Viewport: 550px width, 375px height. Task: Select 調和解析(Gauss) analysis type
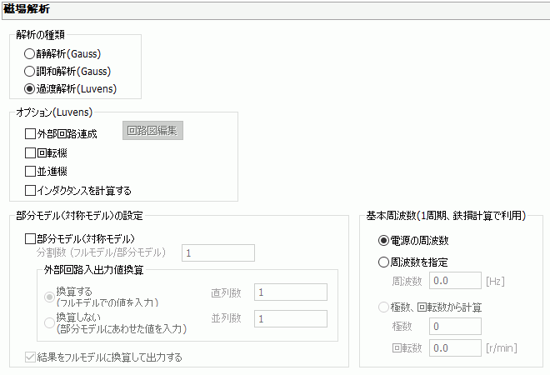(x=30, y=71)
